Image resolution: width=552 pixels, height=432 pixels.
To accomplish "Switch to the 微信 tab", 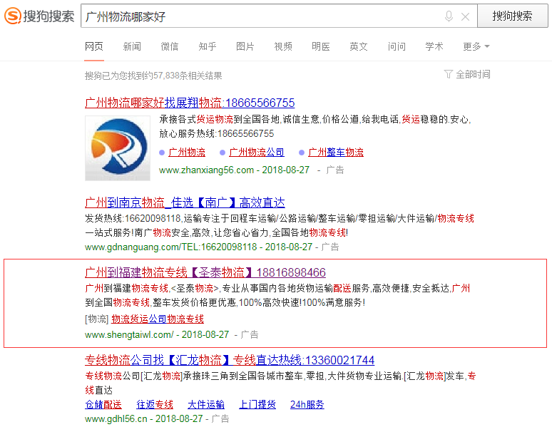I will tap(169, 46).
